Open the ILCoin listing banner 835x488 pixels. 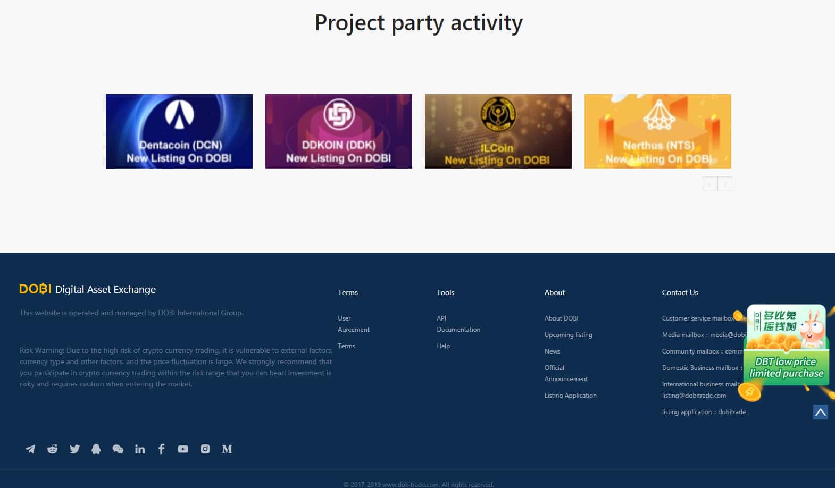tap(498, 131)
